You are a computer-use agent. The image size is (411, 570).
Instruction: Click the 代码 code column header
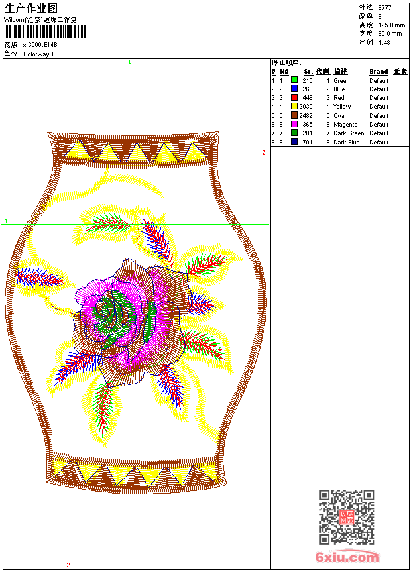click(323, 72)
